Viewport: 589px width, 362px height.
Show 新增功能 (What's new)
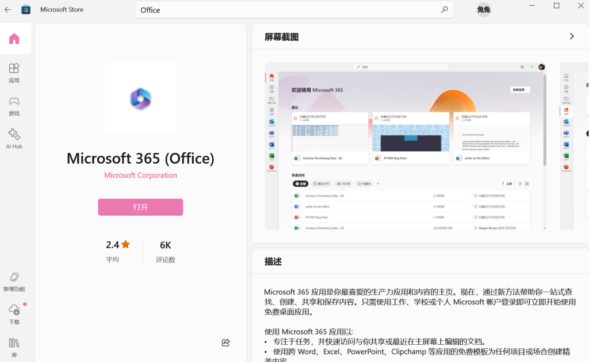[x=14, y=282]
